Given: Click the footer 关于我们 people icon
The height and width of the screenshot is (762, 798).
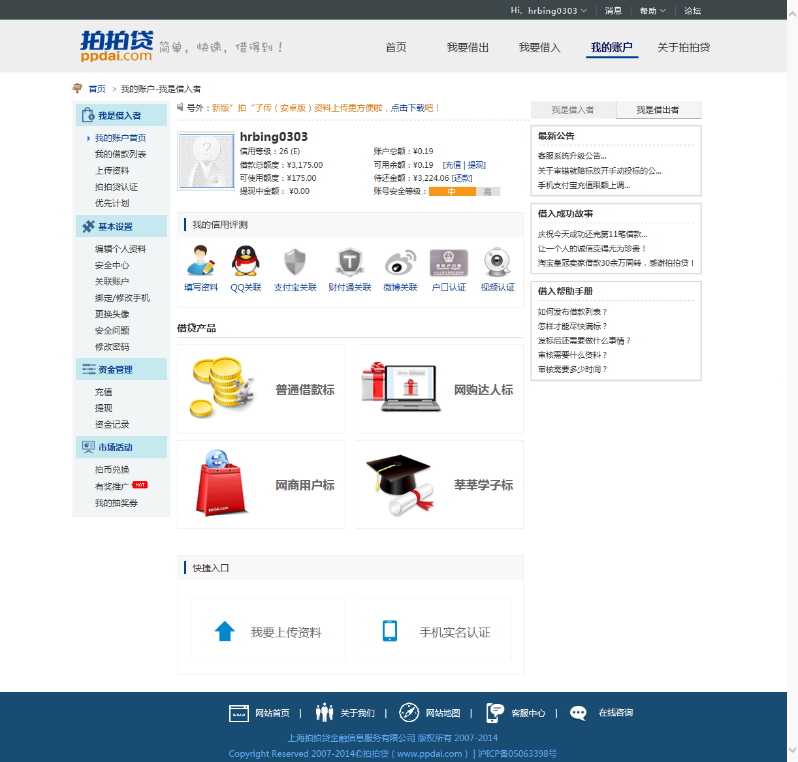Looking at the screenshot, I should tap(325, 712).
